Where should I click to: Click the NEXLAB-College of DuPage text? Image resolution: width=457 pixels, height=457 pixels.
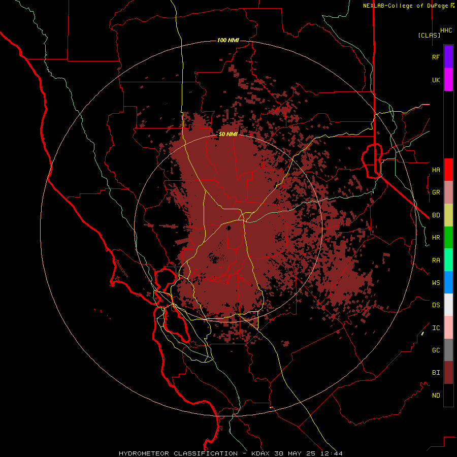tap(406, 6)
